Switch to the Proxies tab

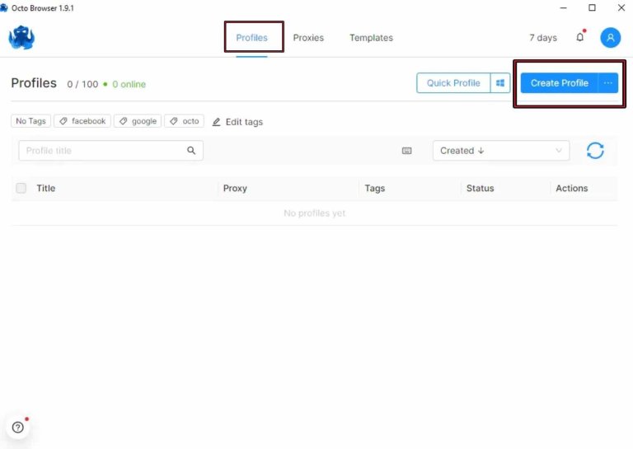pyautogui.click(x=308, y=38)
